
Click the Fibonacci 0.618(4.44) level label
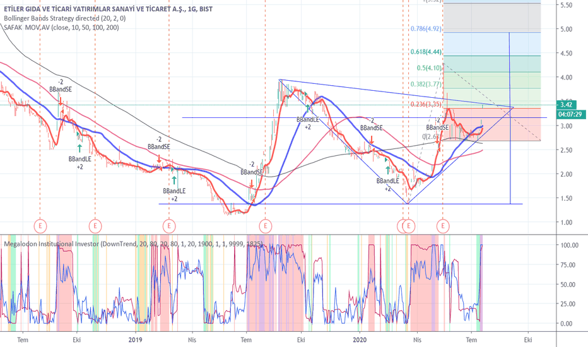[426, 52]
